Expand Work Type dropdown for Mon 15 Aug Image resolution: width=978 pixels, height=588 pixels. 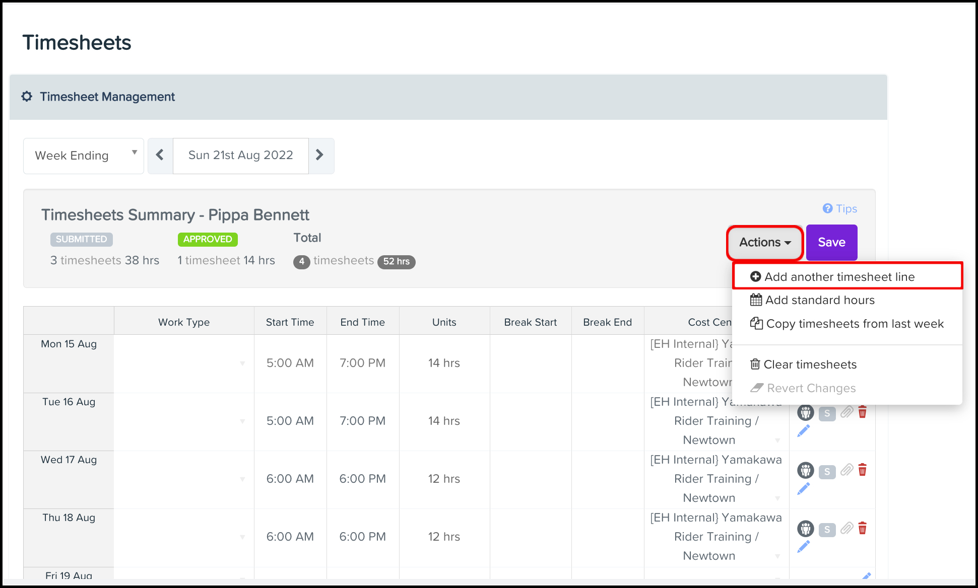pos(242,363)
